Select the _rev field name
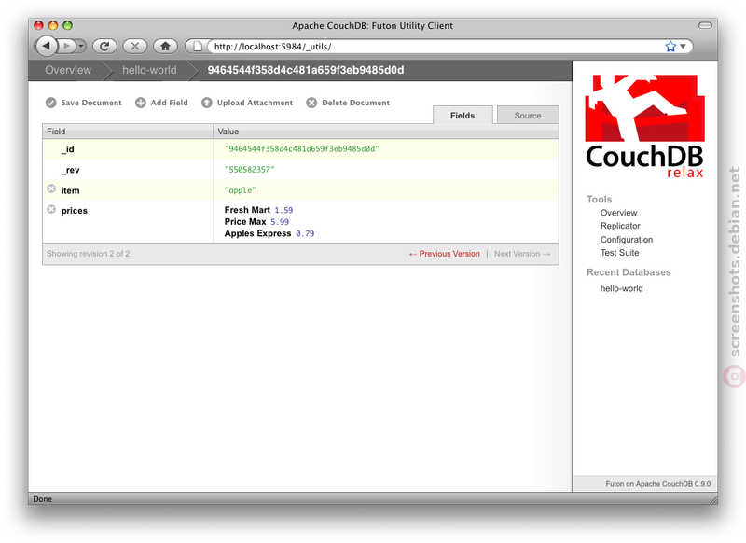The height and width of the screenshot is (543, 746). coord(71,171)
